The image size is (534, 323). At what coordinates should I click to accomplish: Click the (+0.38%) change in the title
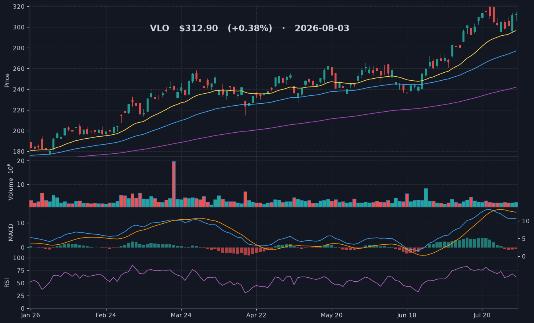(250, 29)
